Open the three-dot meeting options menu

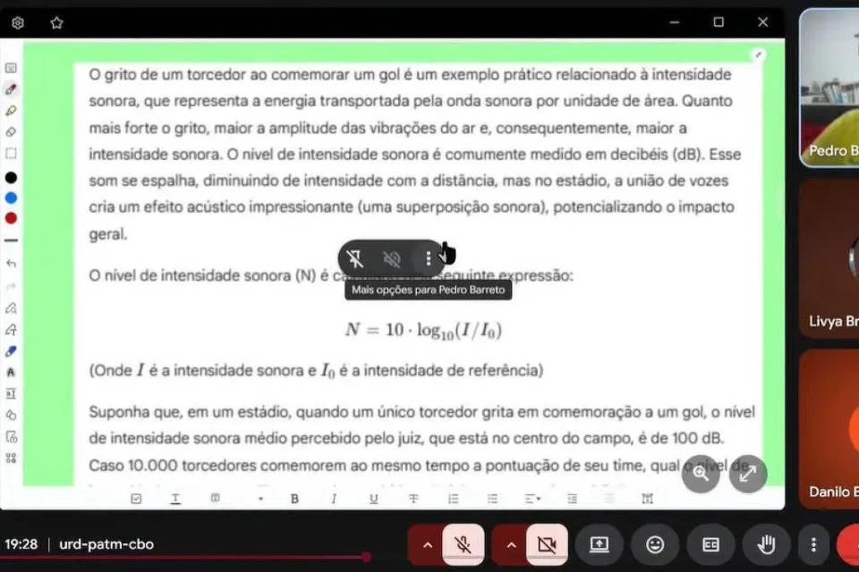(x=812, y=544)
